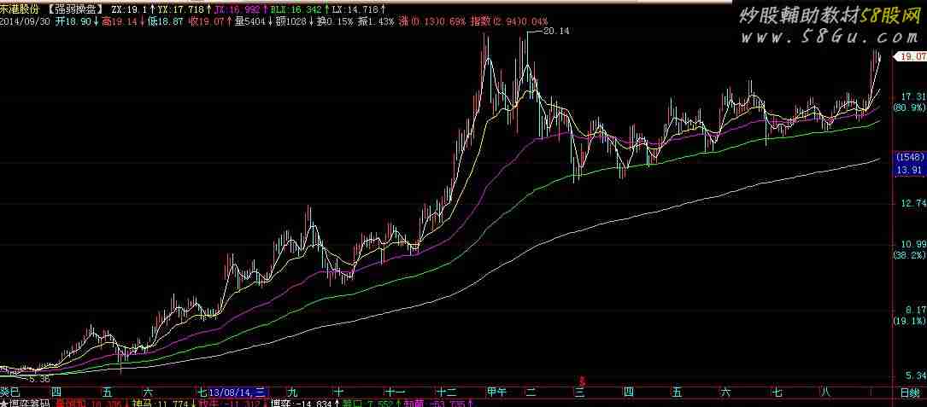Screen dimensions: 927x407
Task: Click the (38.2%) retracement level label
Action: pyautogui.click(x=909, y=255)
